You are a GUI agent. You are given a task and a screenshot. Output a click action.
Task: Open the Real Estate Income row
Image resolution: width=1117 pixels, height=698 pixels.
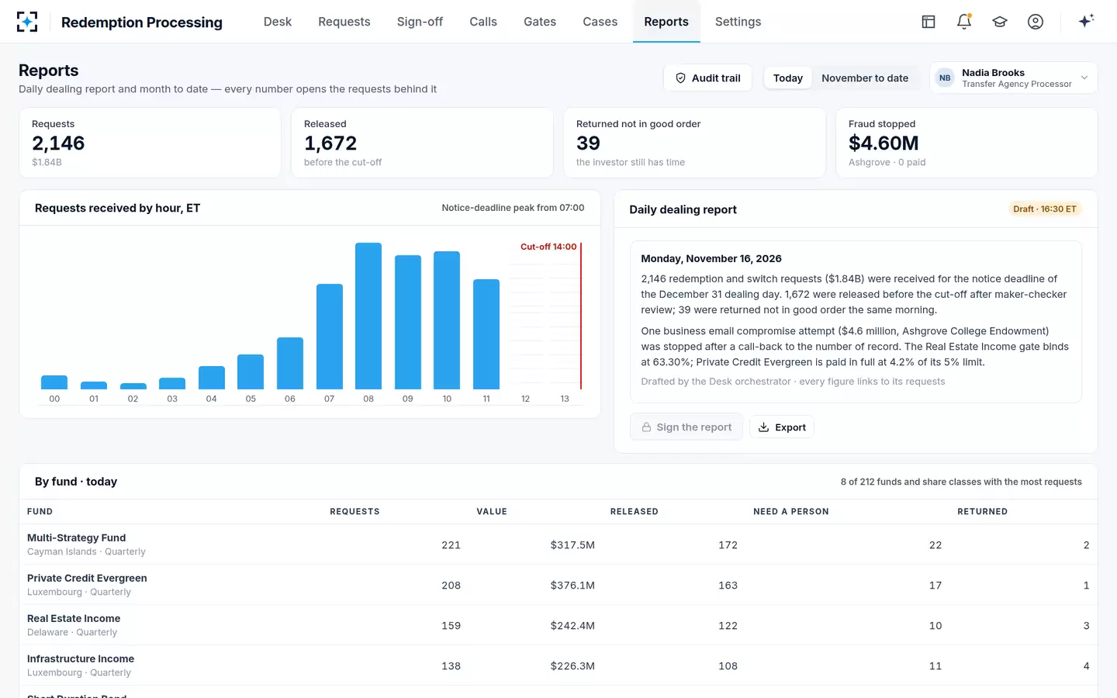click(558, 625)
